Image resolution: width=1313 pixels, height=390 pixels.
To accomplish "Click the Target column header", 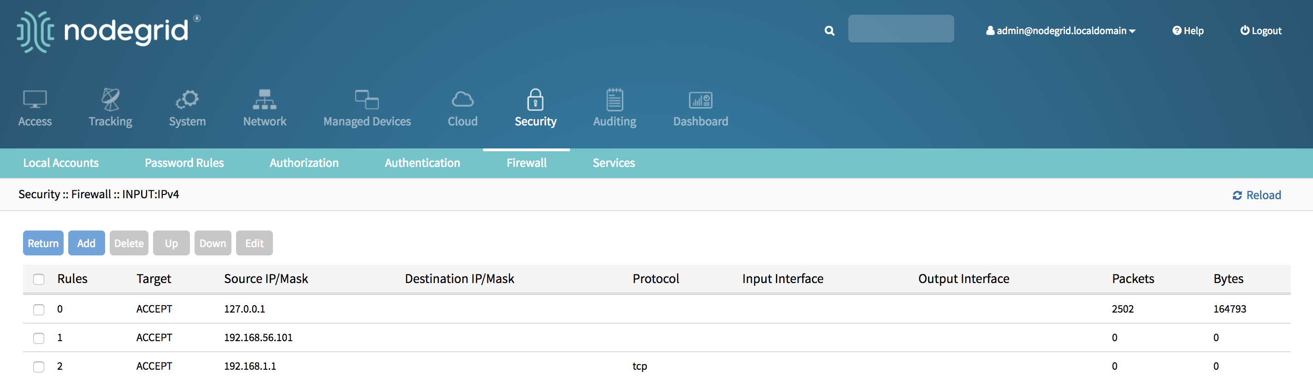I will (154, 279).
